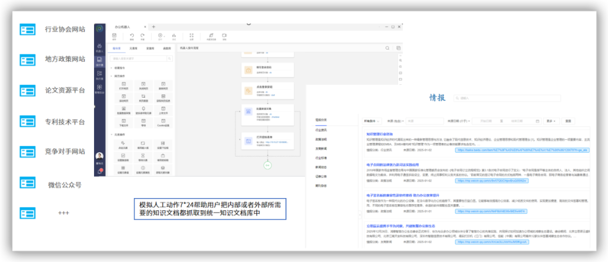Open the 设计器 sidebar section
The height and width of the screenshot is (262, 608).
[100, 62]
